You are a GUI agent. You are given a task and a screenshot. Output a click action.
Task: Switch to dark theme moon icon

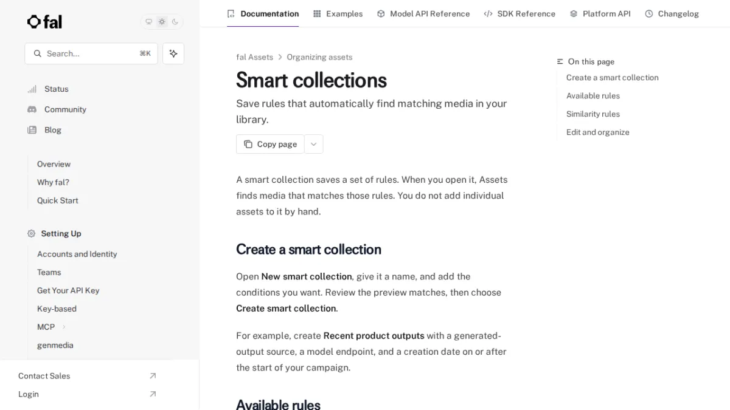point(175,22)
